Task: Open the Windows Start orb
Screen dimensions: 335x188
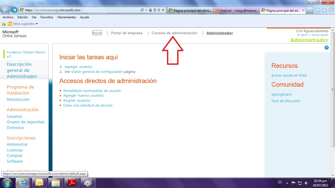Action: click(7, 183)
